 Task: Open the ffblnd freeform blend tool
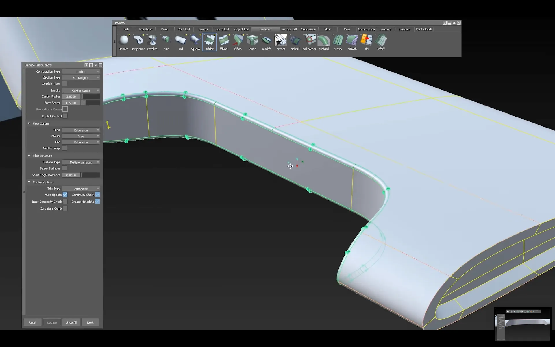[x=224, y=42]
